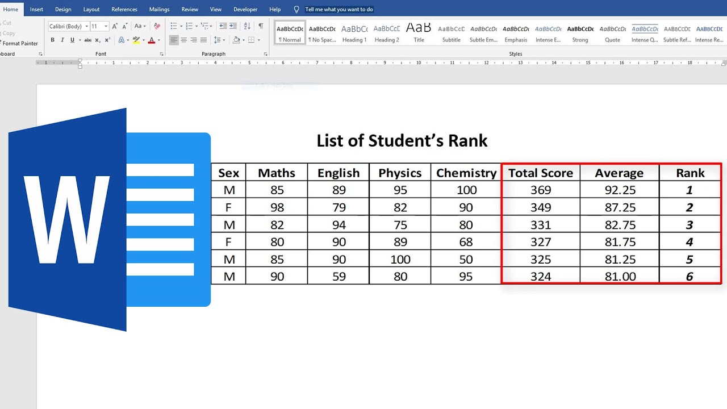The width and height of the screenshot is (727, 409).
Task: Toggle subscript formatting
Action: 98,40
